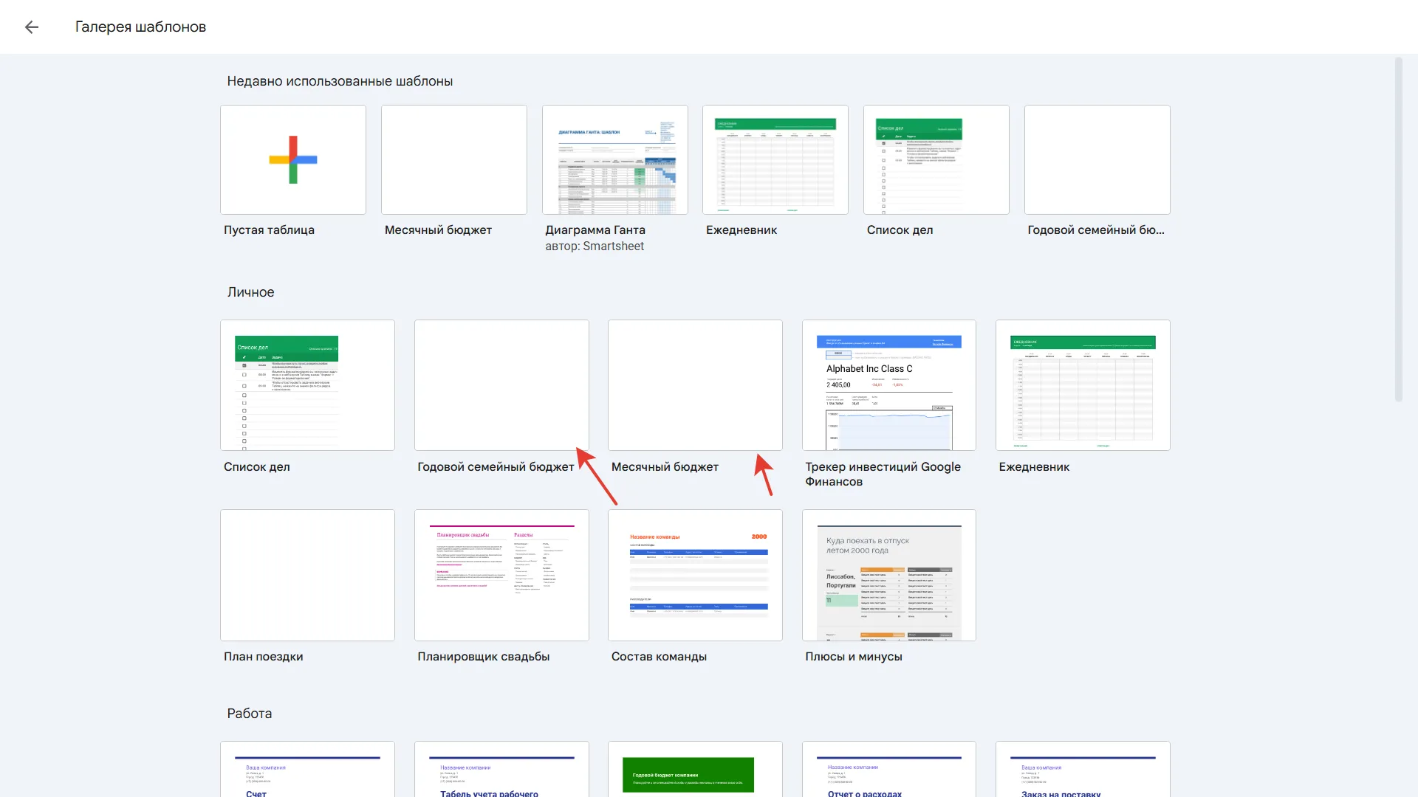Open Годовой семейный бюджет thumbnail in Личное
The width and height of the screenshot is (1418, 797).
pos(501,385)
